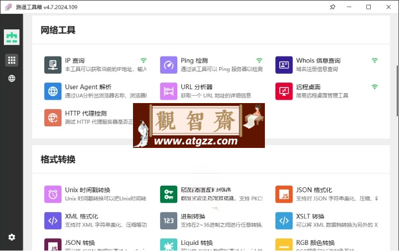Open the IP 查询 tool icon
This screenshot has width=399, height=251.
[x=53, y=65]
